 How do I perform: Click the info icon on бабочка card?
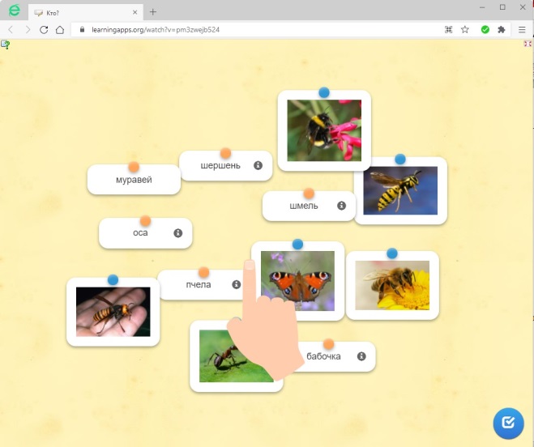coord(361,356)
